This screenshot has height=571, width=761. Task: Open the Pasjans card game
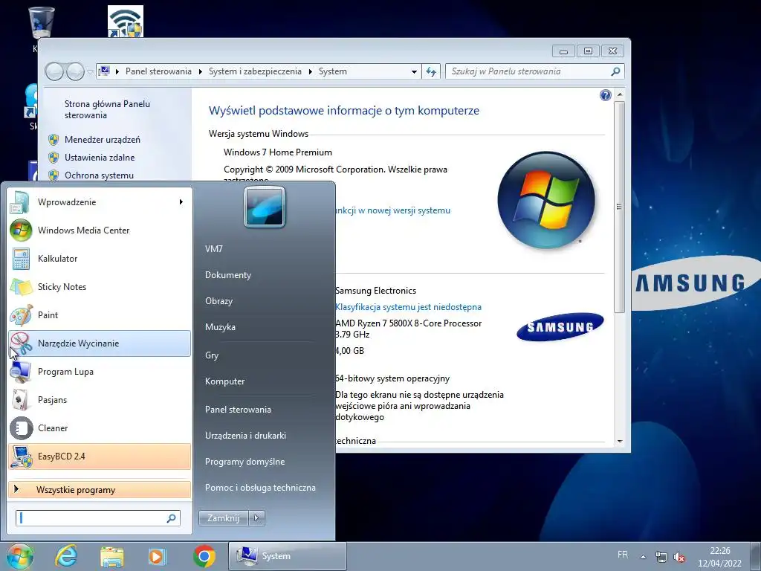point(100,399)
